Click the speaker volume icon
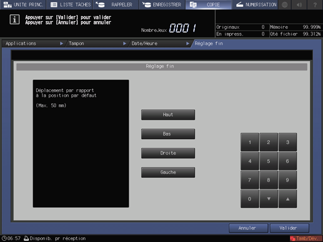 coord(299,4)
